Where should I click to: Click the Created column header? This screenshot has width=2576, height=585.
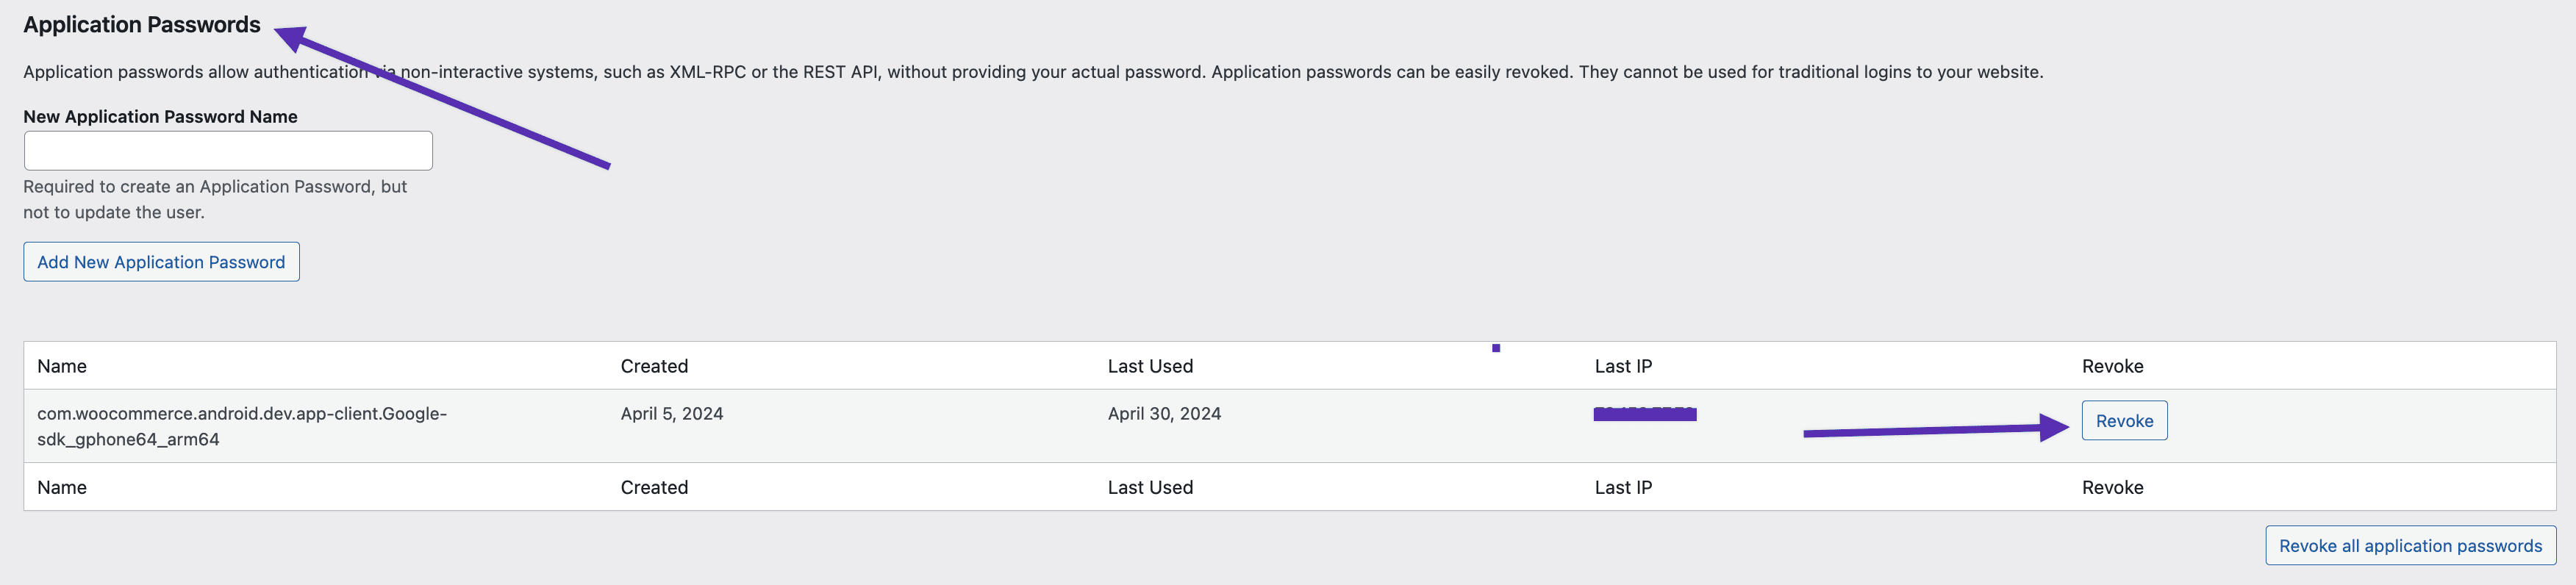654,365
